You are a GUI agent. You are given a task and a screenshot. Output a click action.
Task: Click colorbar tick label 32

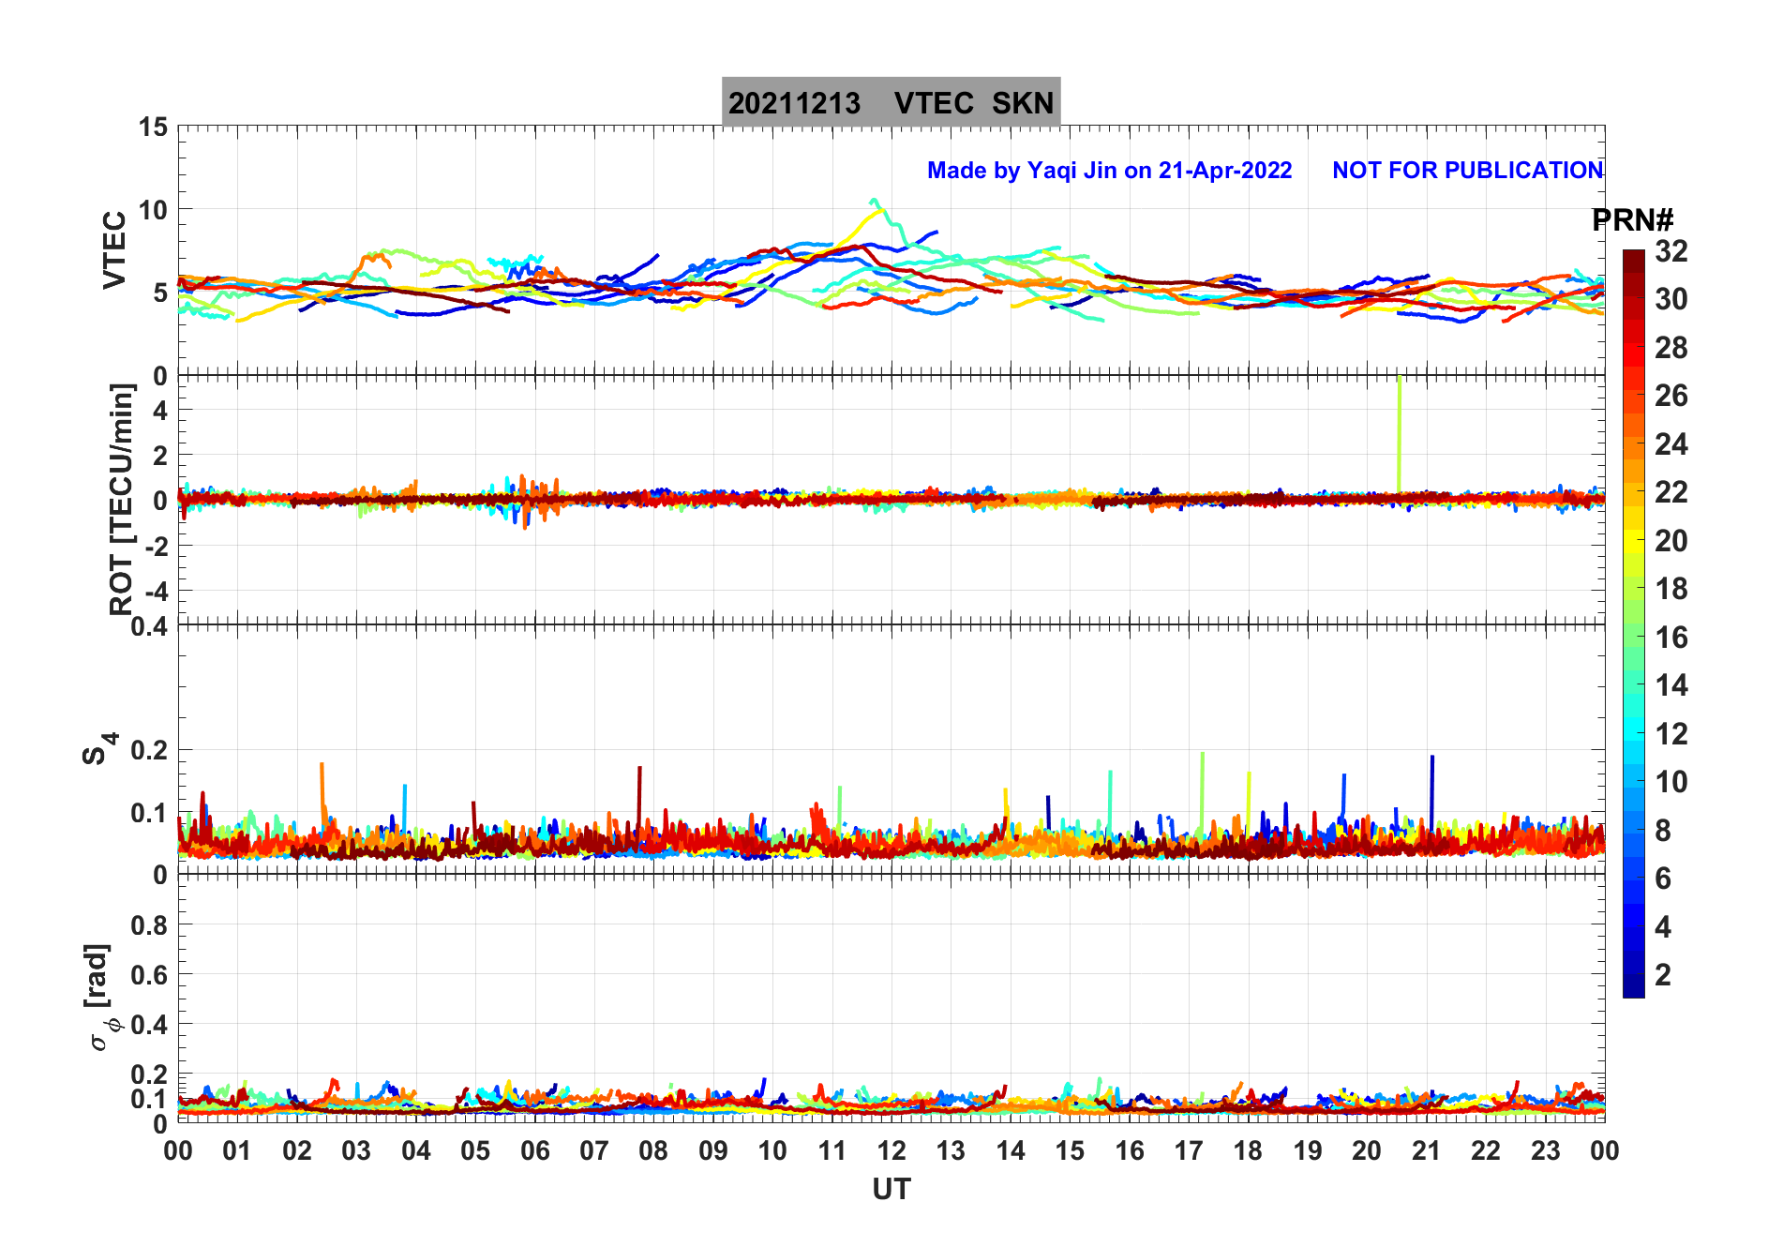click(1671, 251)
